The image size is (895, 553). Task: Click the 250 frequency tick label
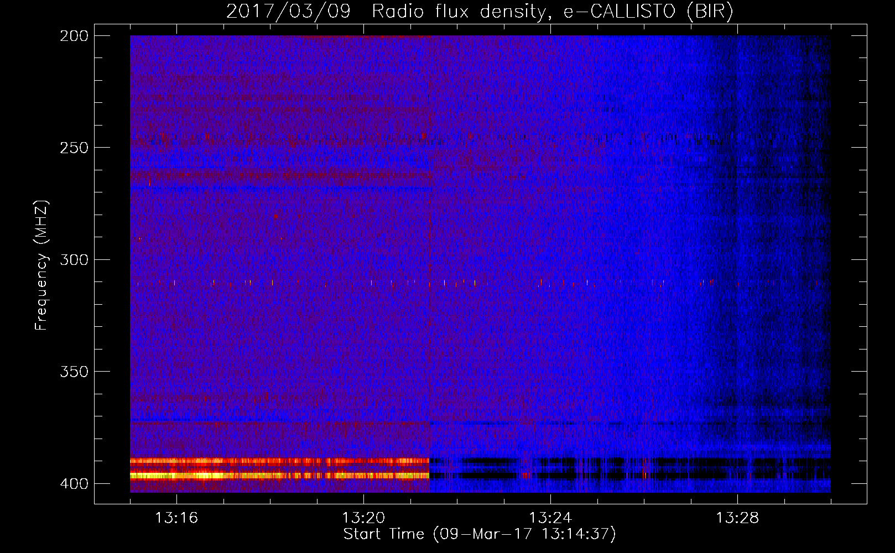coord(74,148)
